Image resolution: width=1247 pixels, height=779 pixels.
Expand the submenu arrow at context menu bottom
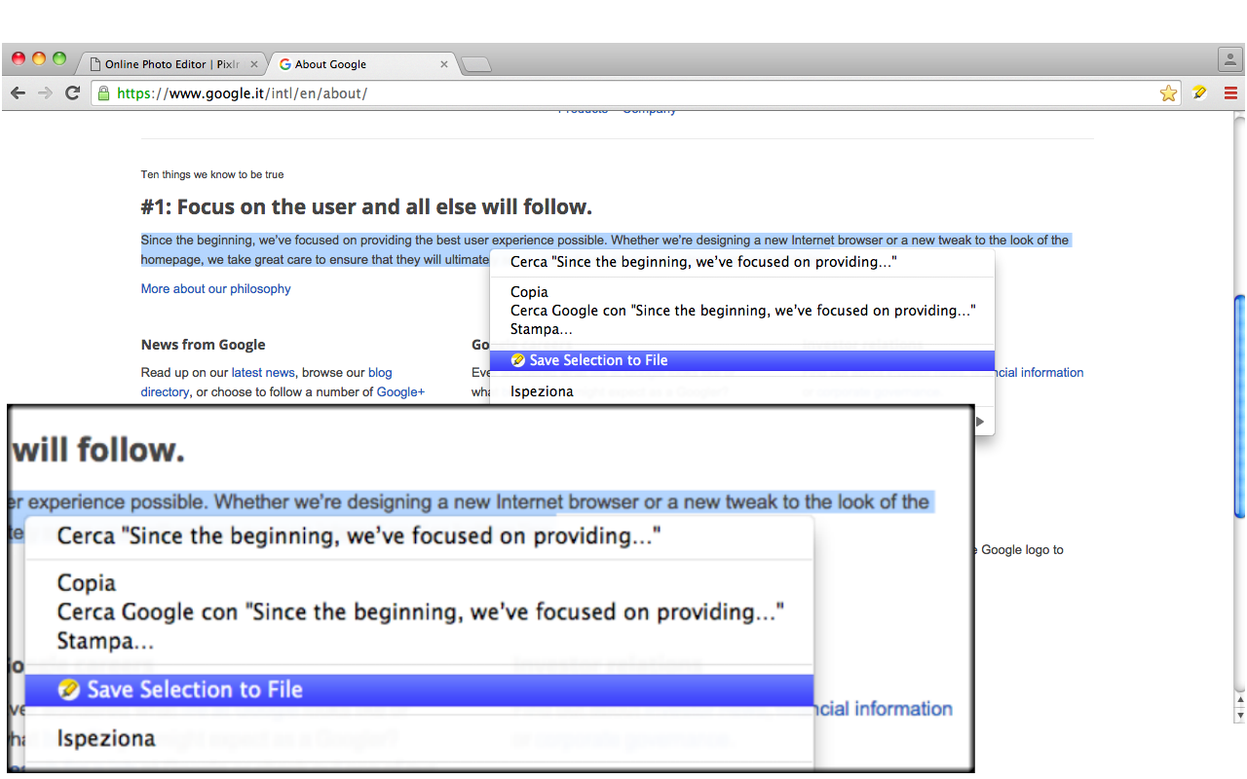tap(980, 422)
